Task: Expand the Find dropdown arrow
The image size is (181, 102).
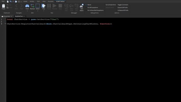Action: pos(27,11)
